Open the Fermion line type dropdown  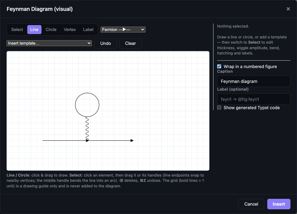123,29
